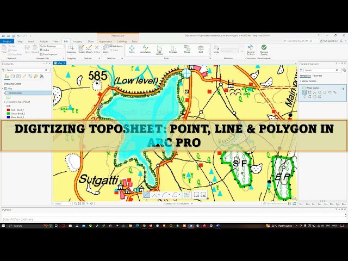Open the Not signed in dropdown
Image resolution: width=348 pixels, height=261 pixels.
coord(328,41)
